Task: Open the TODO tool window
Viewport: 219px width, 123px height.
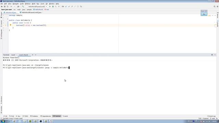Action: (x=25, y=116)
